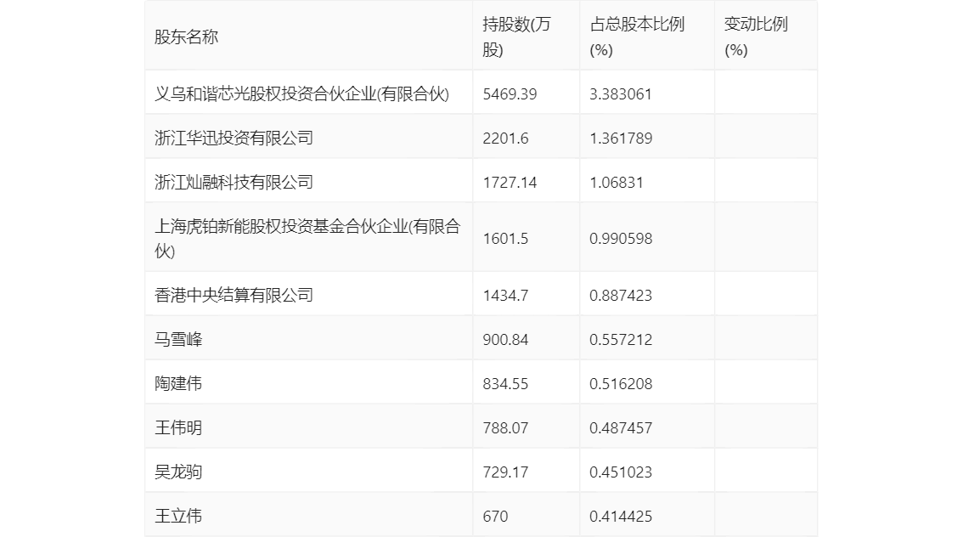Select the percentage 0.557212
This screenshot has height=537, width=963.
[621, 340]
